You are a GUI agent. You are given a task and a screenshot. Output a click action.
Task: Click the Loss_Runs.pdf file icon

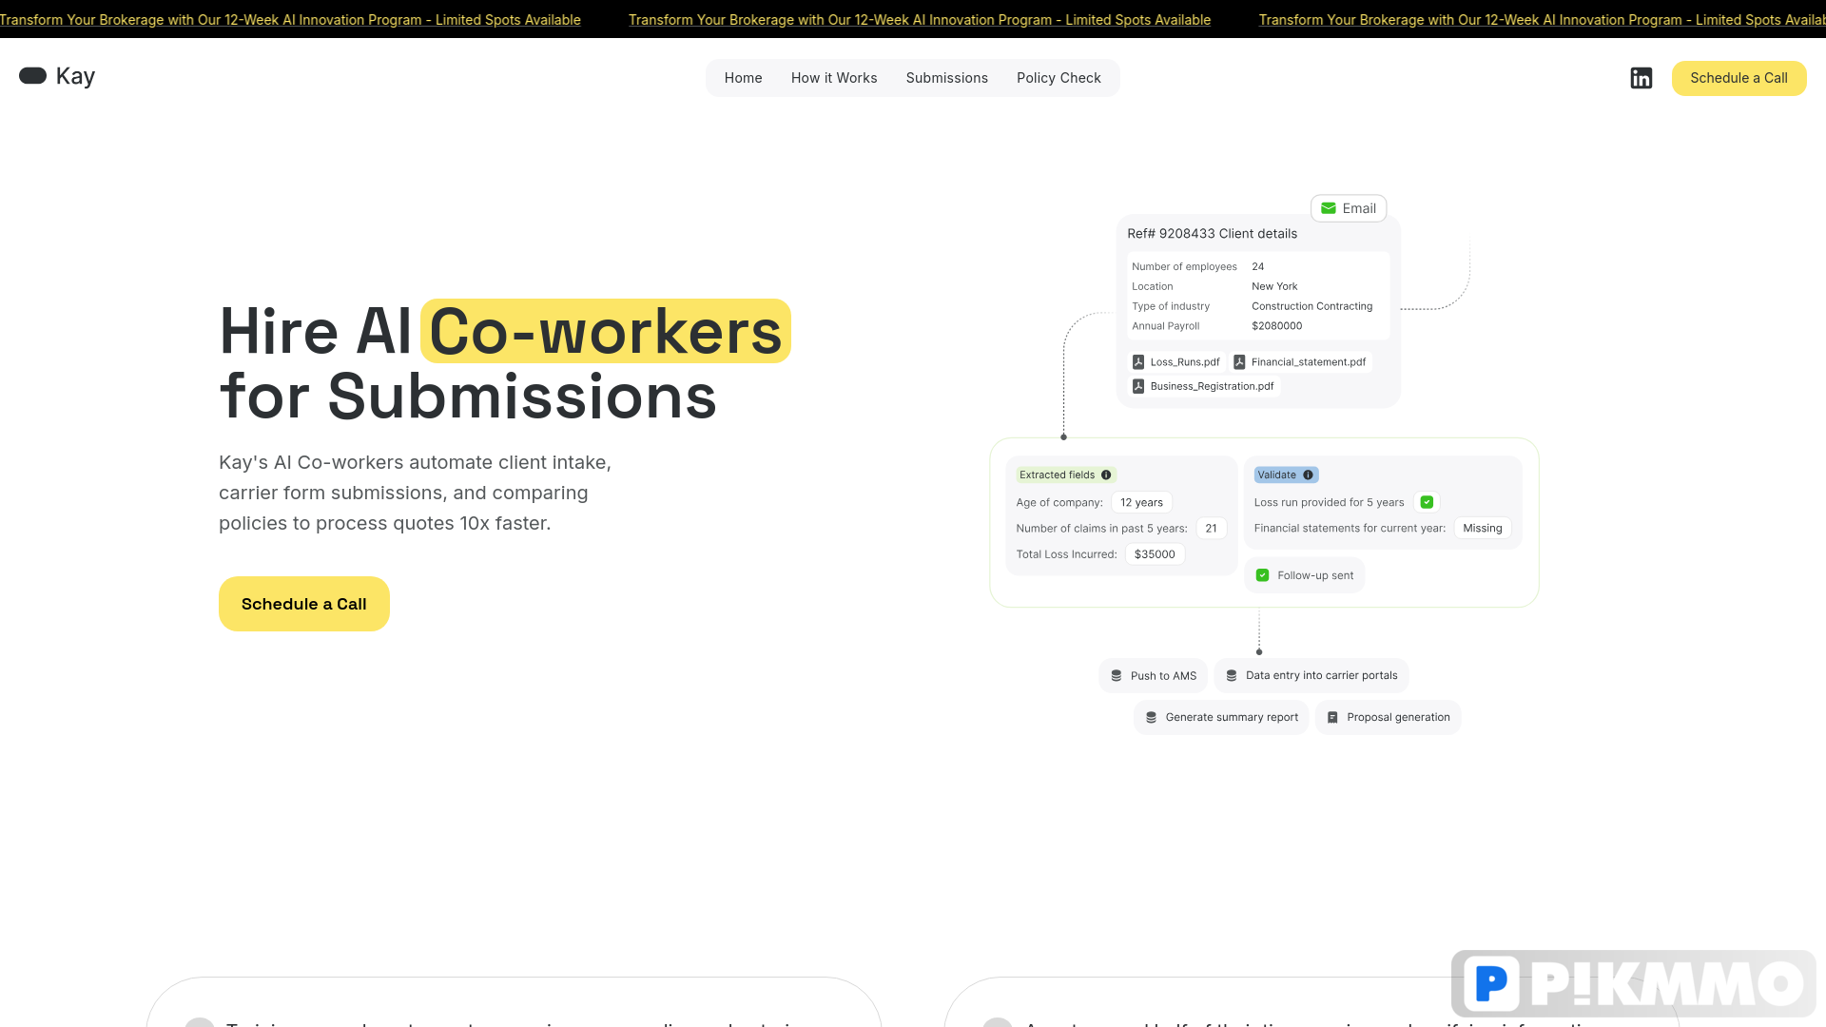point(1138,362)
